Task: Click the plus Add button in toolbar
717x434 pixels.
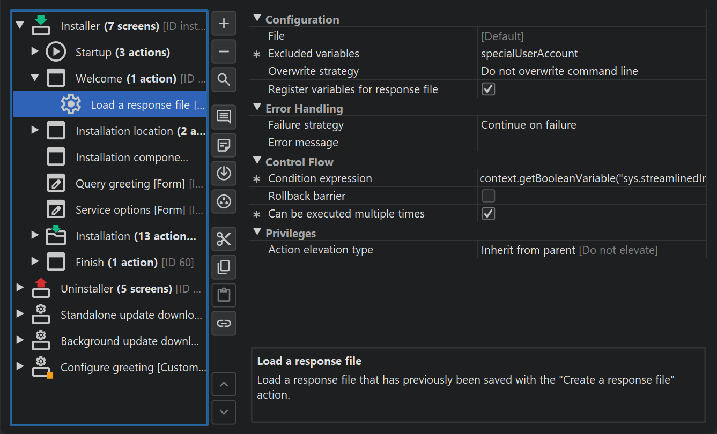Action: click(224, 24)
